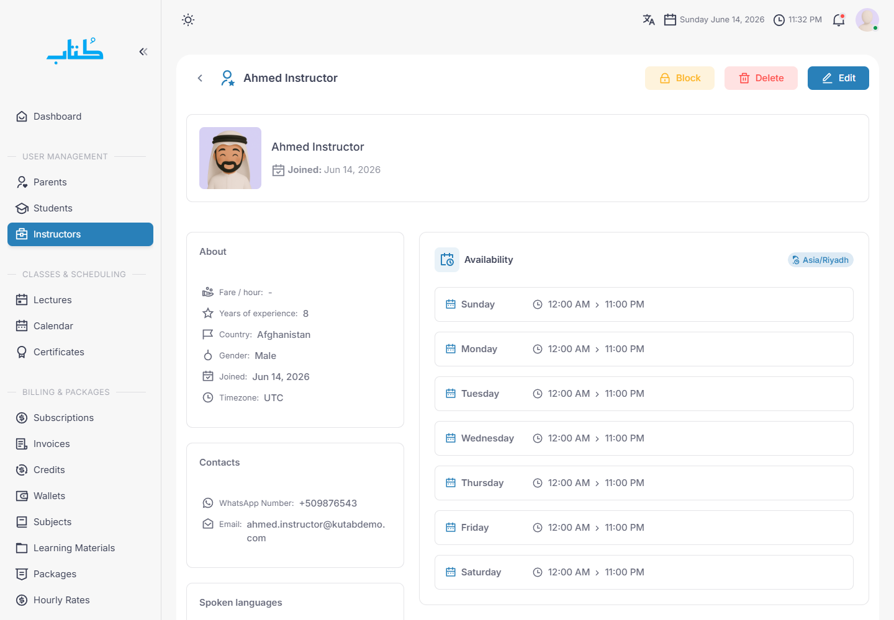The height and width of the screenshot is (620, 894).
Task: Select Instructors in the sidebar
Action: 80,234
